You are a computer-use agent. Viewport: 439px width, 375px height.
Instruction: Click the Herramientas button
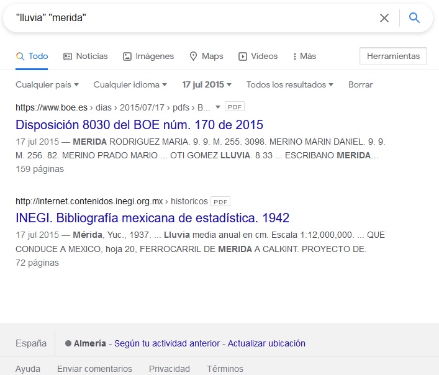(x=394, y=56)
